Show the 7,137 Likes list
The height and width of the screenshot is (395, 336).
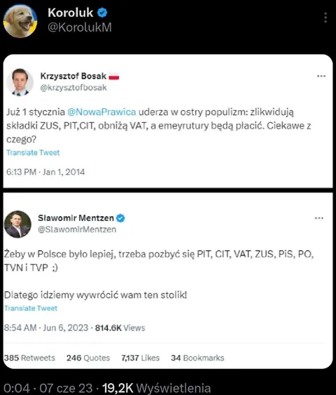click(x=140, y=358)
